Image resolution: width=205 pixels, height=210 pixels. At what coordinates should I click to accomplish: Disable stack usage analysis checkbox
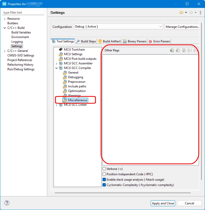tap(104, 179)
